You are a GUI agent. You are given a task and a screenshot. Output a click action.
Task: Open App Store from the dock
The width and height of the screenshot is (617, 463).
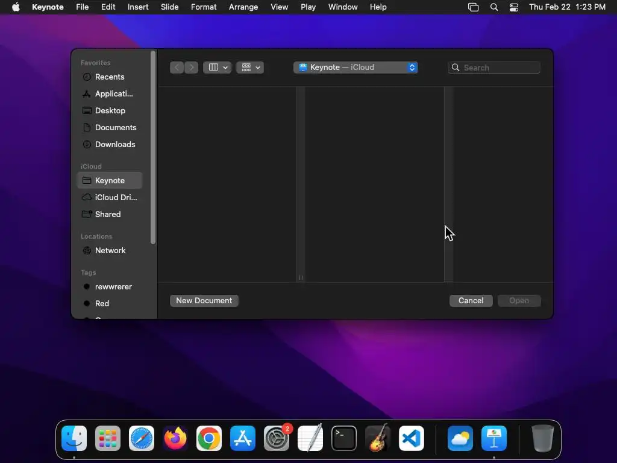click(x=243, y=438)
